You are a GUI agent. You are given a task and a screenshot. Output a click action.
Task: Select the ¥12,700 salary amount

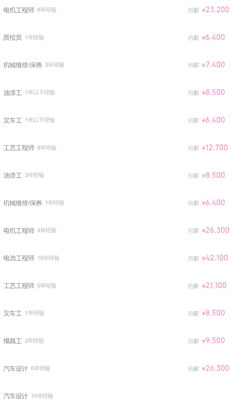coord(215,148)
